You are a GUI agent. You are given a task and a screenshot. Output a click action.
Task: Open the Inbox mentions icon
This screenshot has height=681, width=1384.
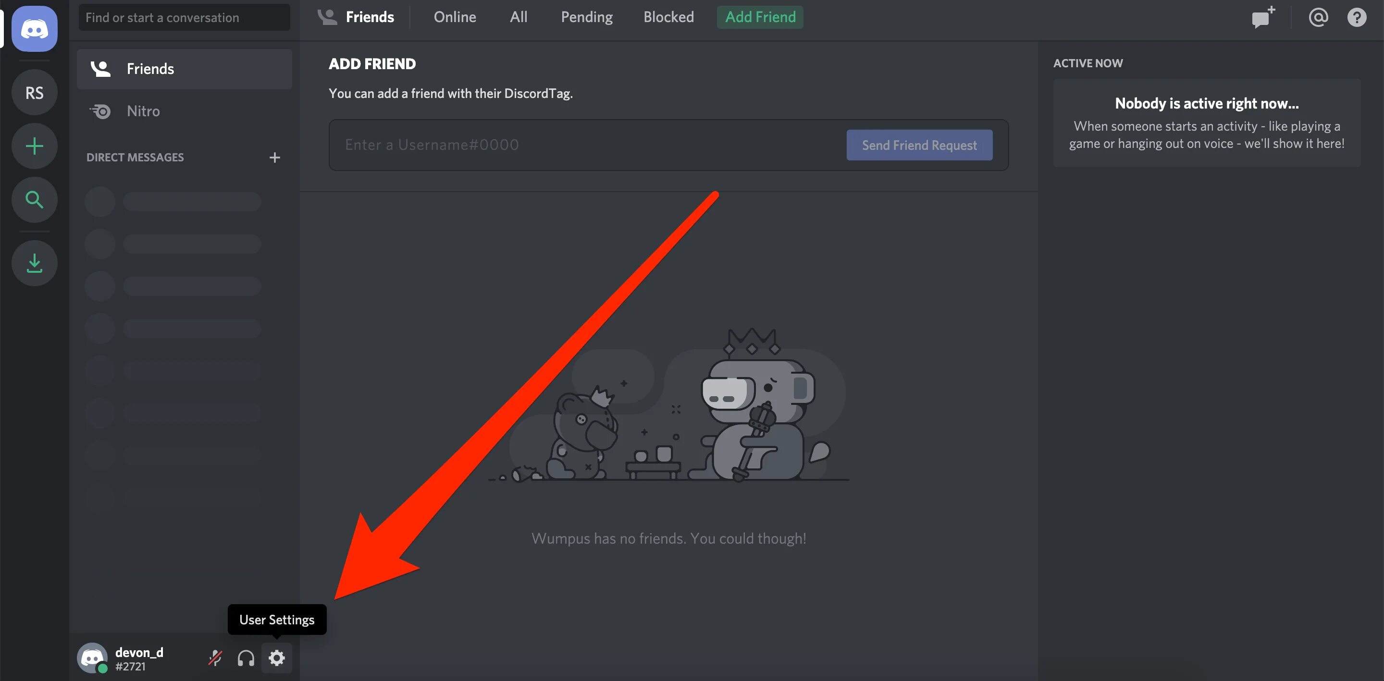point(1318,17)
